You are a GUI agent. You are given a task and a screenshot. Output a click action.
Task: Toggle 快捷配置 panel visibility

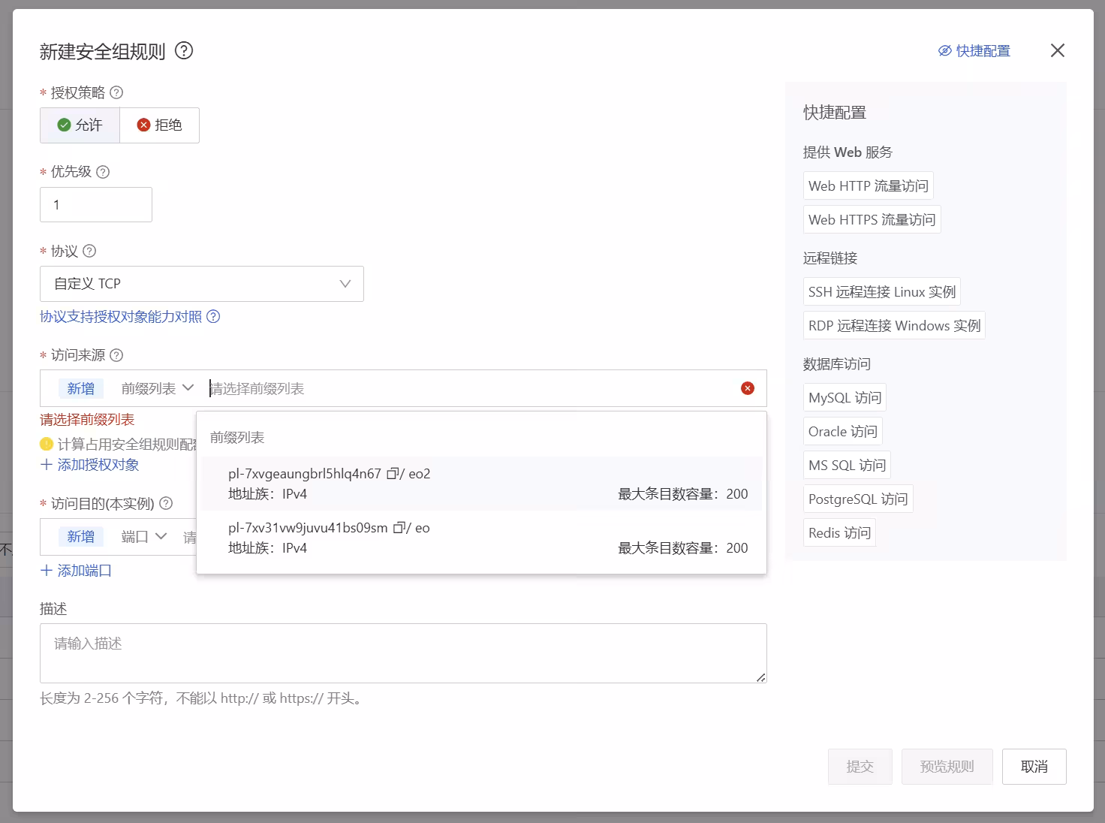pos(974,51)
